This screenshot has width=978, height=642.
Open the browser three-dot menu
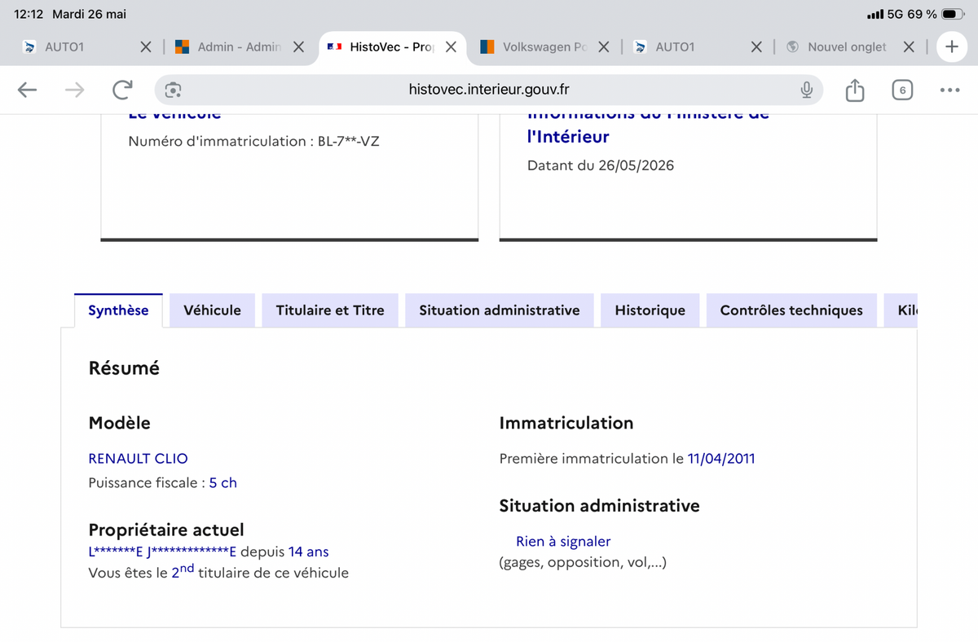(949, 90)
